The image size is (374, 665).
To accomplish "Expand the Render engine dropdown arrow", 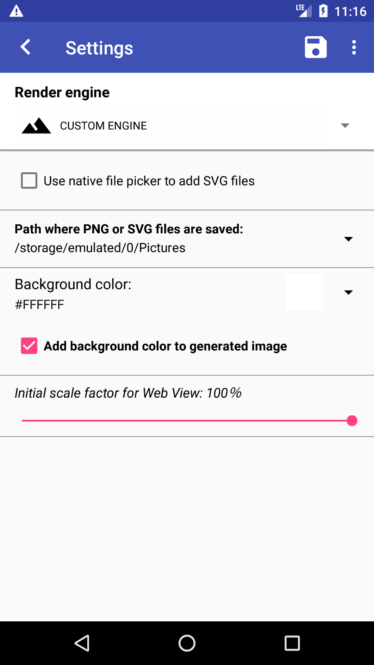I will click(345, 126).
